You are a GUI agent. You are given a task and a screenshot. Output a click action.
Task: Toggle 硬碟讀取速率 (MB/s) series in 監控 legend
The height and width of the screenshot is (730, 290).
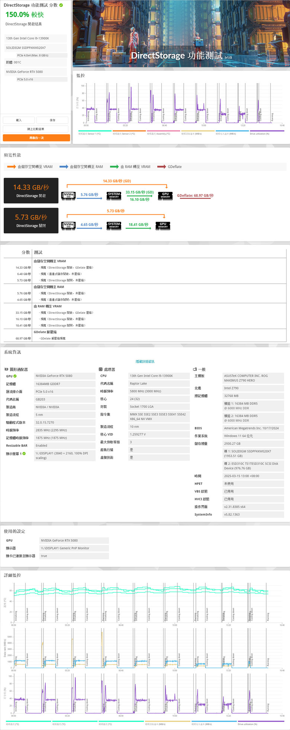tap(198, 132)
